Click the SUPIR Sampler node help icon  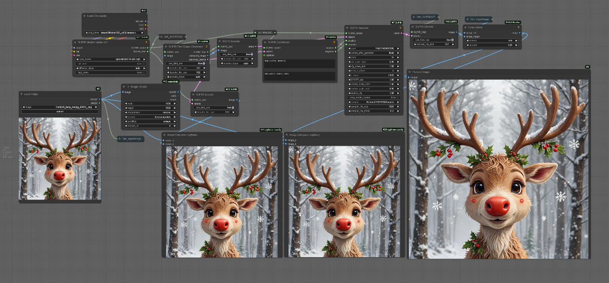click(x=401, y=27)
